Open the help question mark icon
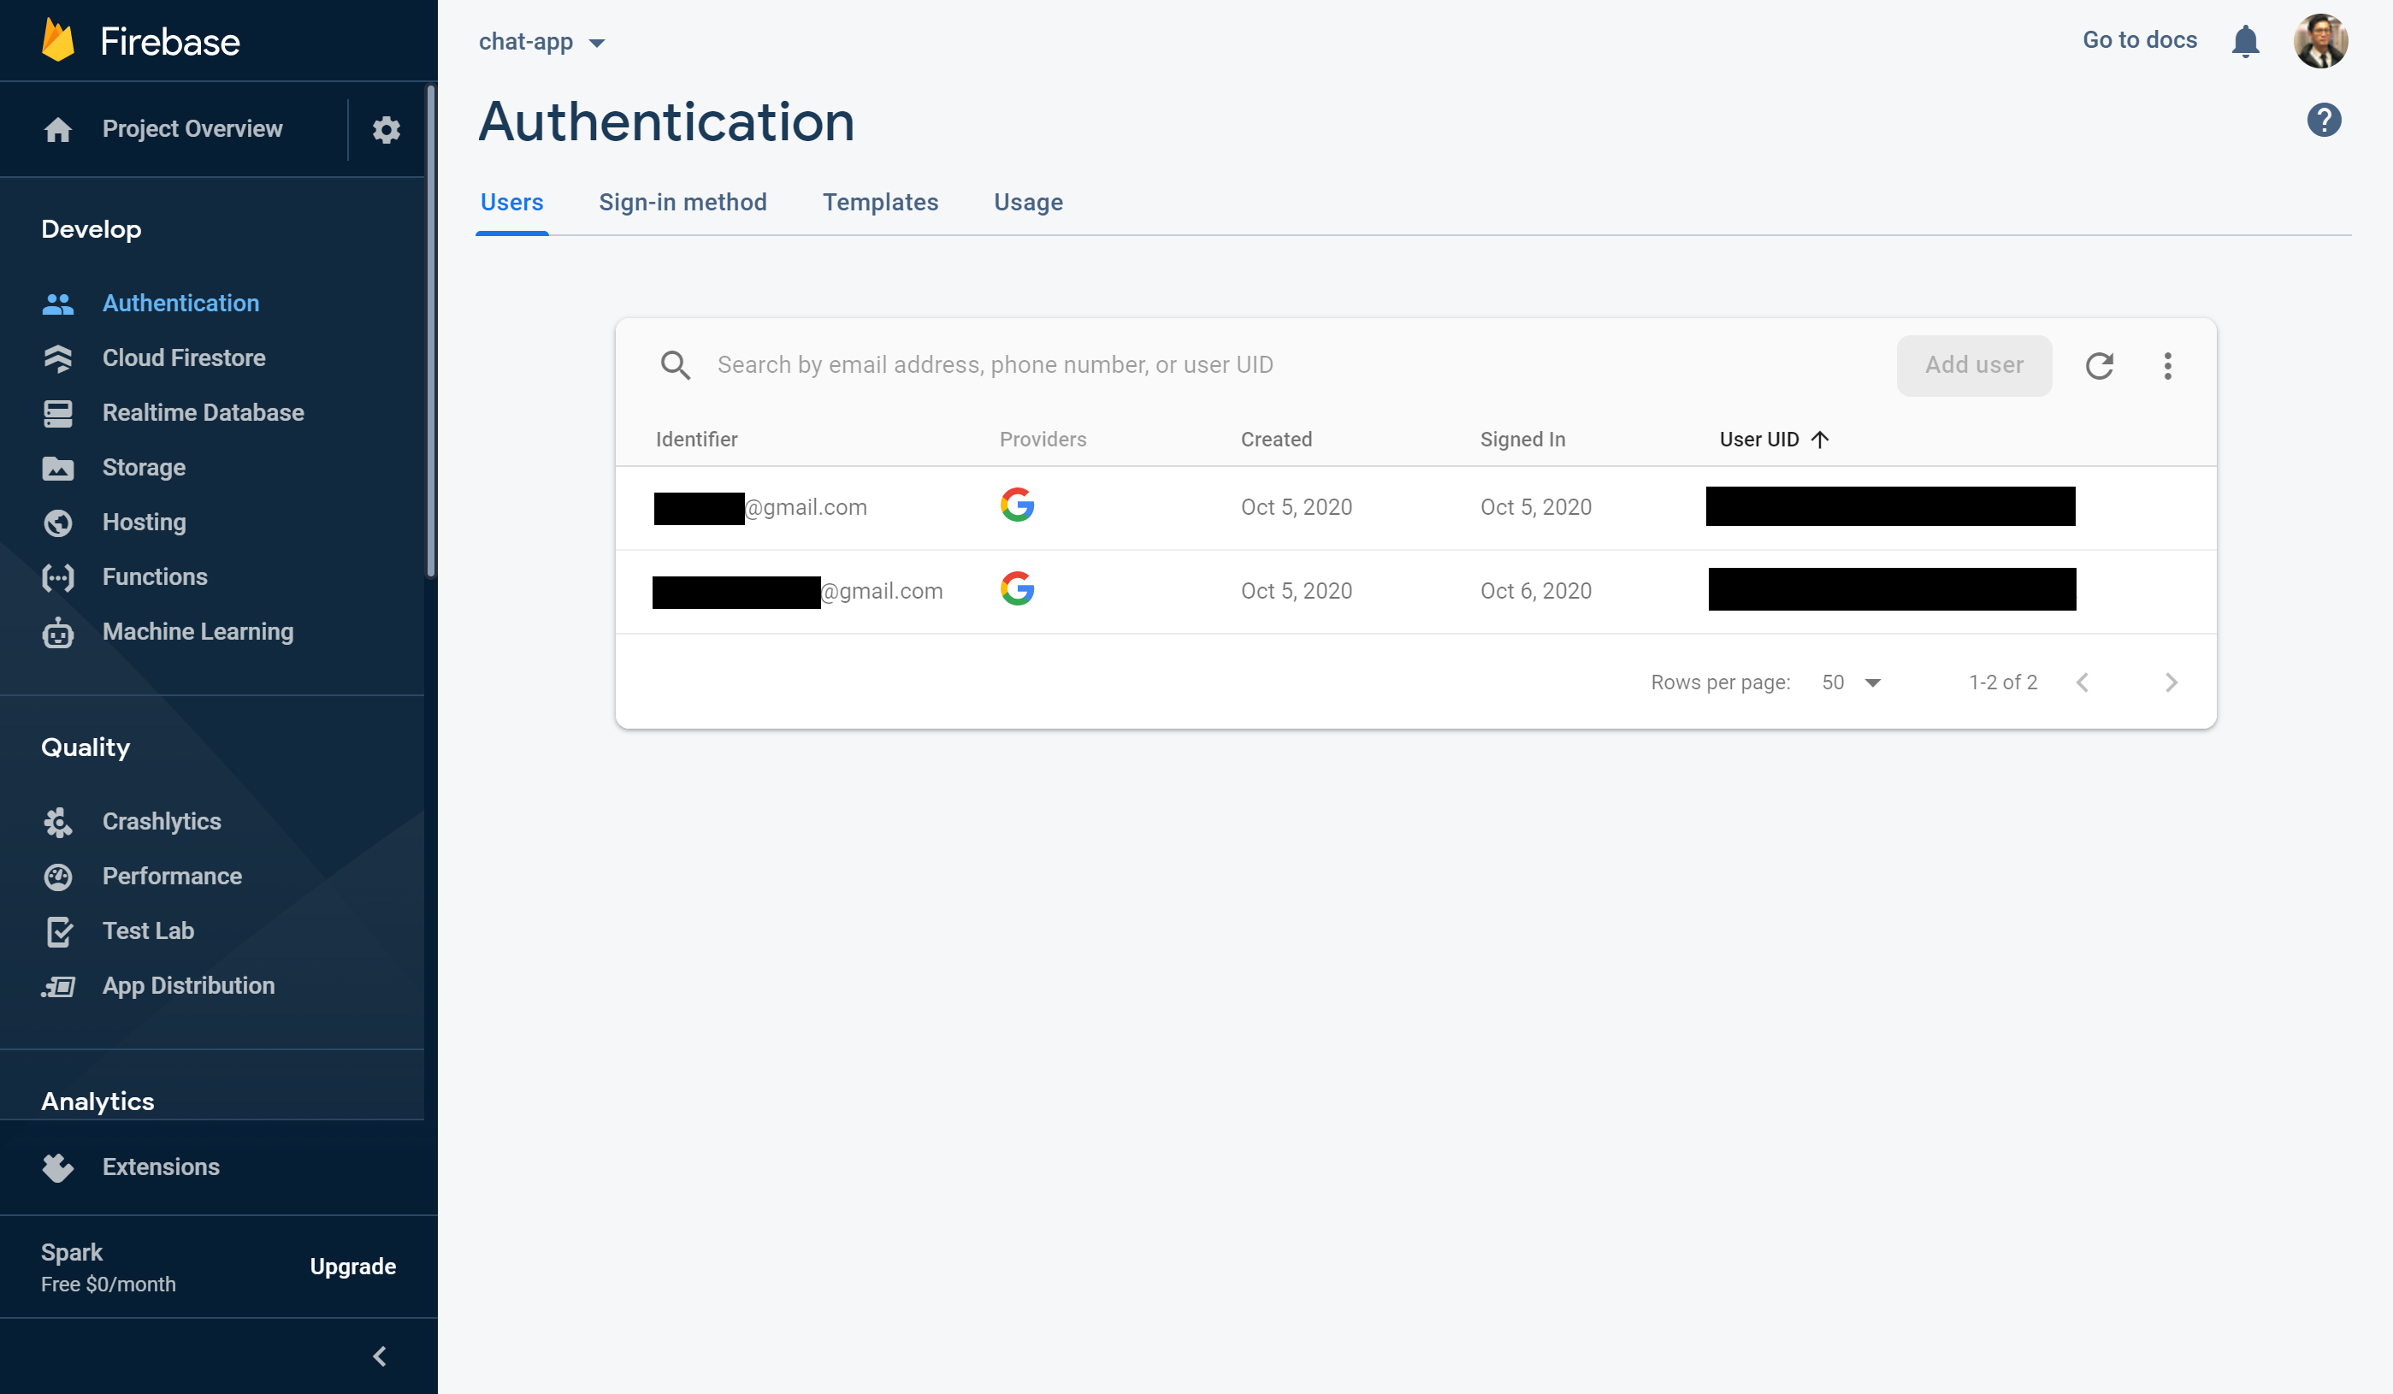 coord(2323,121)
